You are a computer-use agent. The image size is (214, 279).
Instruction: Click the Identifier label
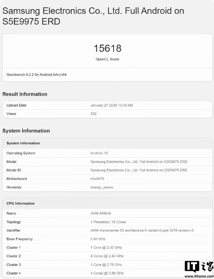13,230
